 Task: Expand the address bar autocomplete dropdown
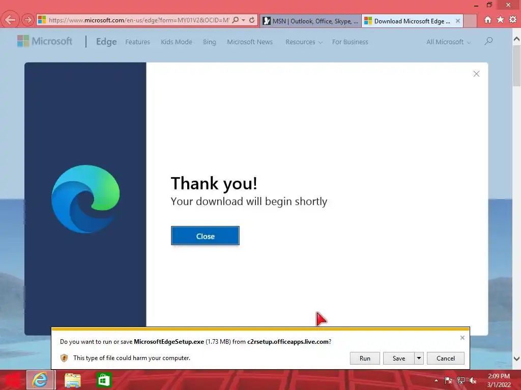pyautogui.click(x=244, y=20)
